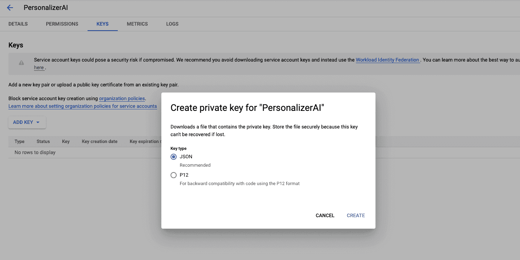
Task: Click the warning triangle icon
Action: [x=21, y=63]
